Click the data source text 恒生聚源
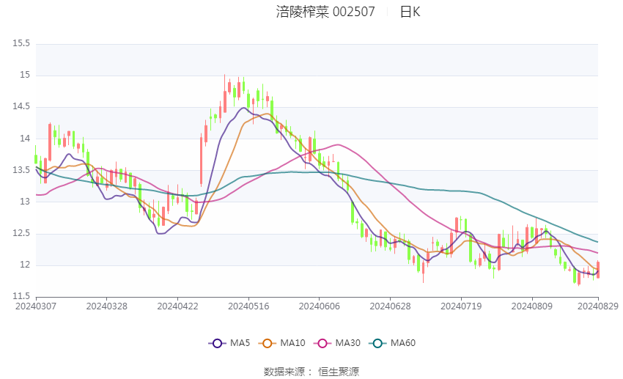This screenshot has height=379, width=623. click(339, 372)
